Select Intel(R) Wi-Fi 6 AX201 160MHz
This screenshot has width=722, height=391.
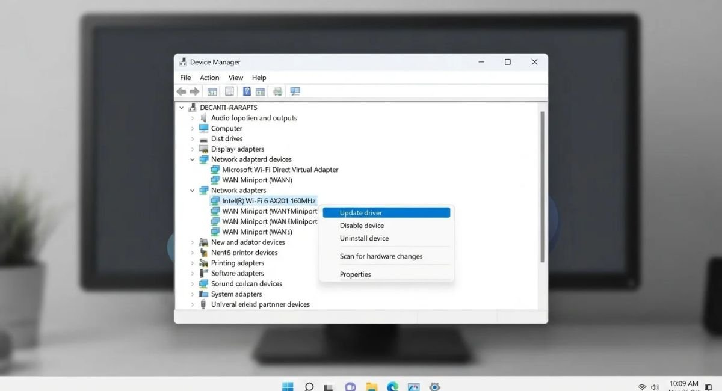[x=269, y=201]
